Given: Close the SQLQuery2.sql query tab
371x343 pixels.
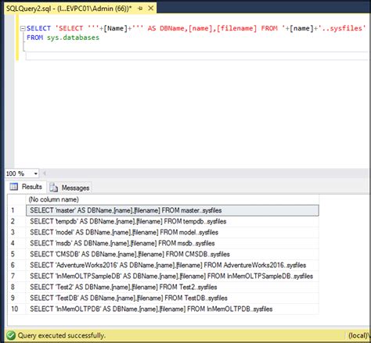Looking at the screenshot, I should point(151,9).
